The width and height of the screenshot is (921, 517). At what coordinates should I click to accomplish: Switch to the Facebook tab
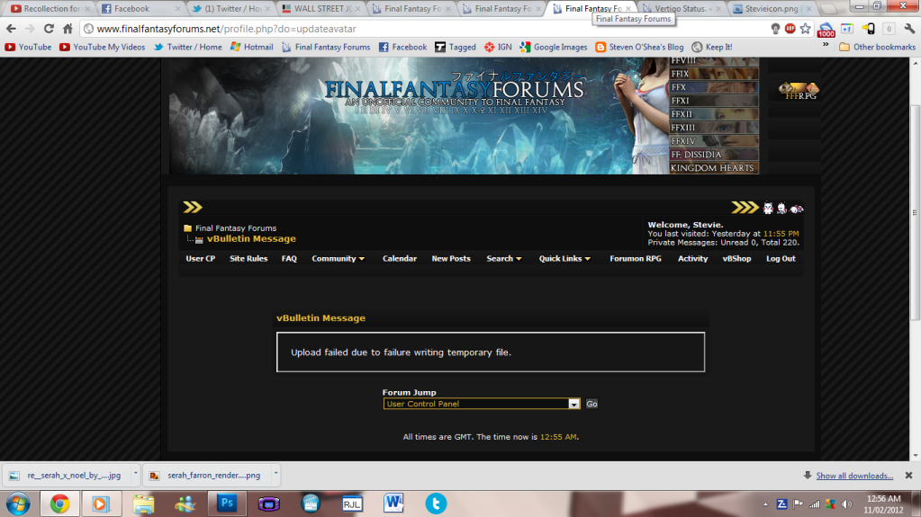pyautogui.click(x=140, y=9)
